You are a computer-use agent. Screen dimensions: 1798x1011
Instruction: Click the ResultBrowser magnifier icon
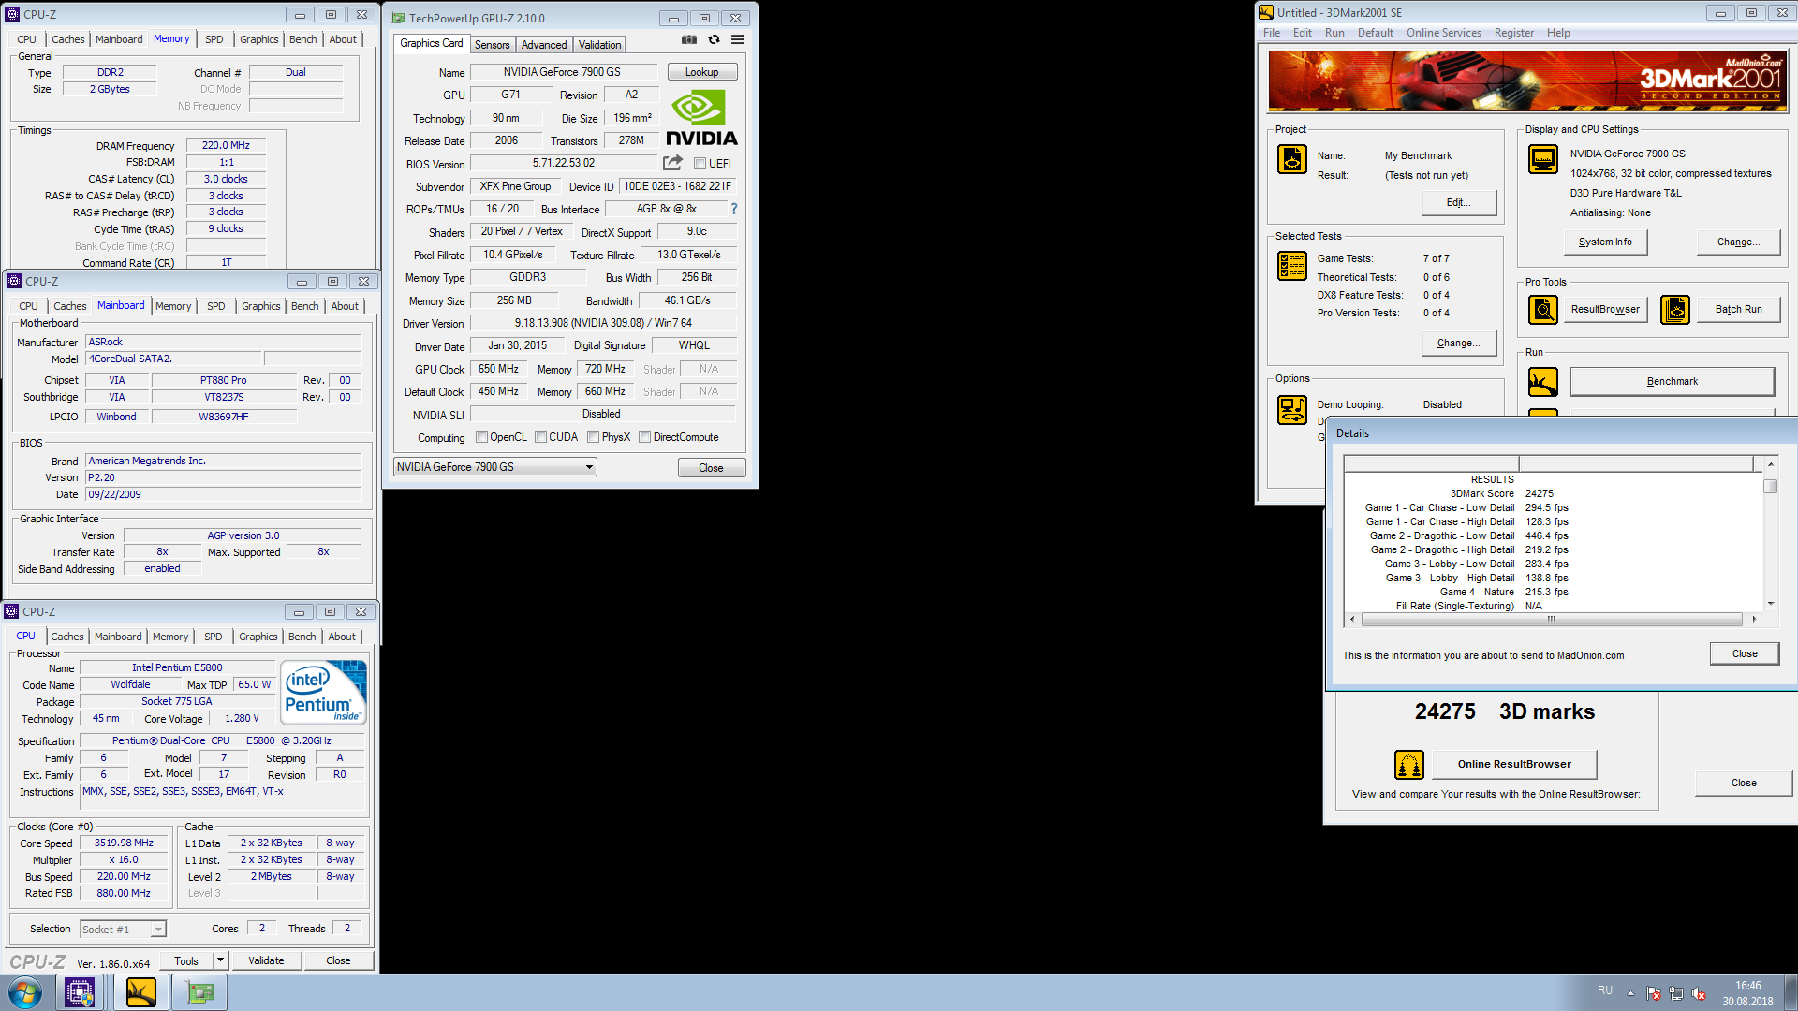(x=1543, y=309)
